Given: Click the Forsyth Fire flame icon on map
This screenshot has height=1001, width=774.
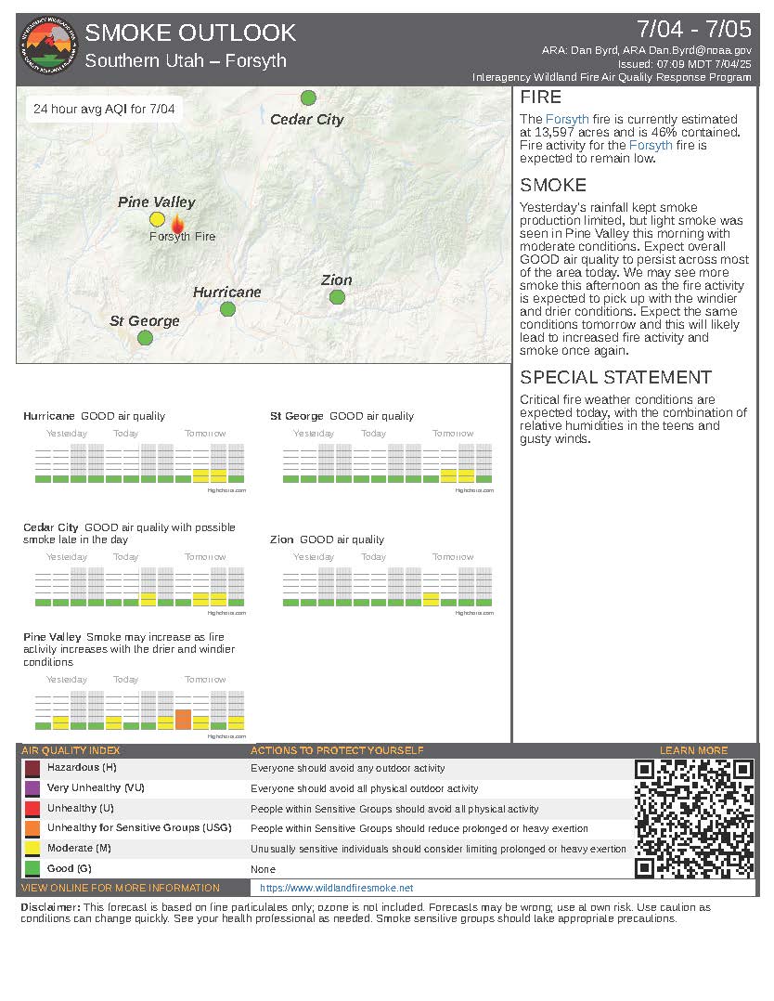Looking at the screenshot, I should [177, 222].
